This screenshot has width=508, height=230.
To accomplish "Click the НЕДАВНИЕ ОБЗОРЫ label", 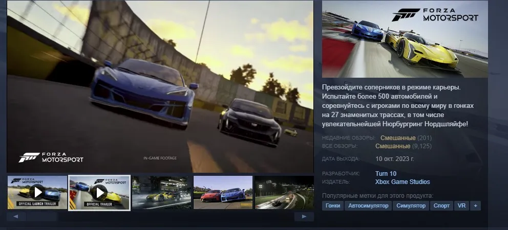I will tap(349, 138).
